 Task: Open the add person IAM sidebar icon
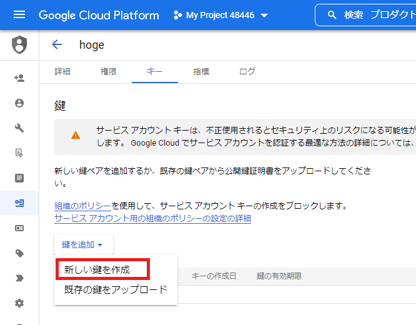coord(19,78)
